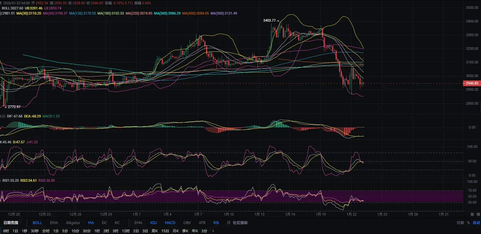
Task: Switch to the 年K yearly chart
Action: [195, 231]
